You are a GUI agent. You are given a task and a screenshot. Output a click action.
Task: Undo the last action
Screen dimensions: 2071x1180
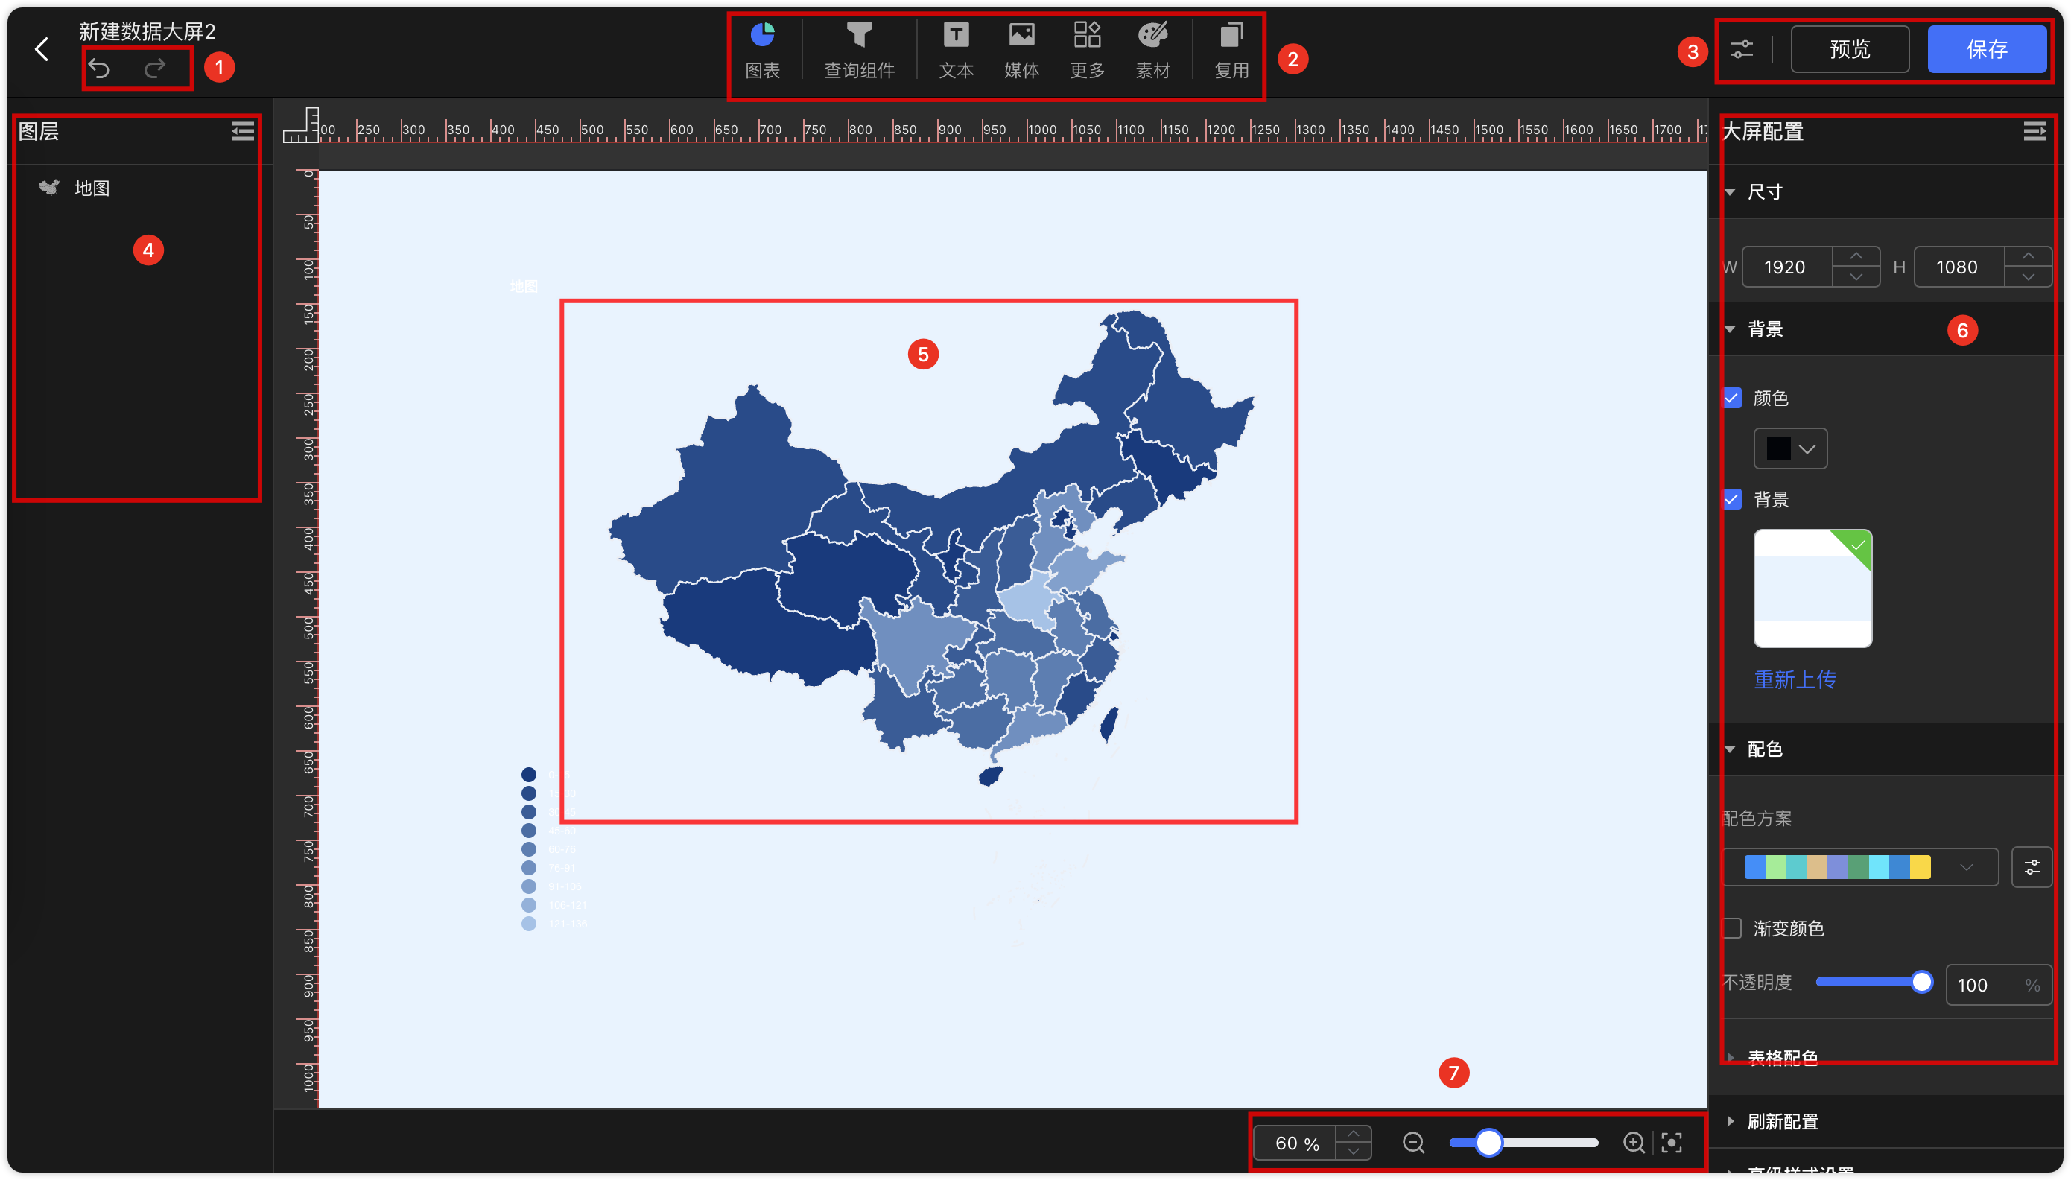(100, 69)
